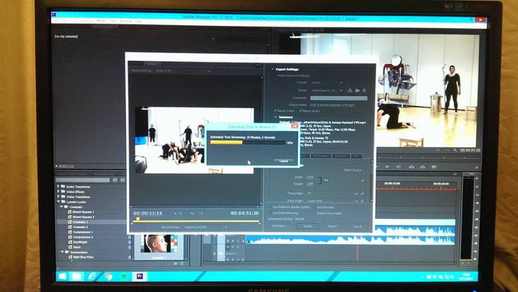Click the Windows Start button
This screenshot has height=292, width=518.
pyautogui.click(x=63, y=276)
